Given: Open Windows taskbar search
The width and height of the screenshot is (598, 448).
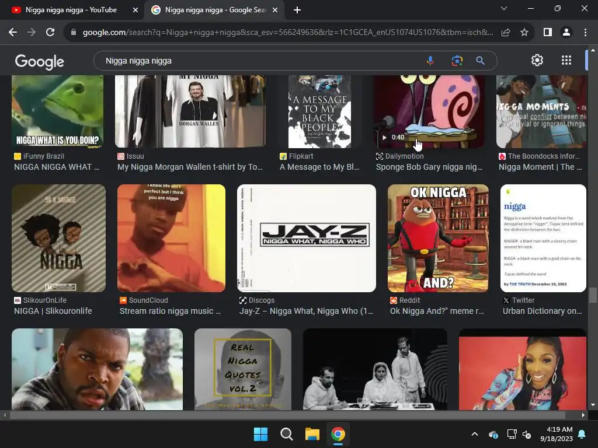Looking at the screenshot, I should click(x=286, y=434).
